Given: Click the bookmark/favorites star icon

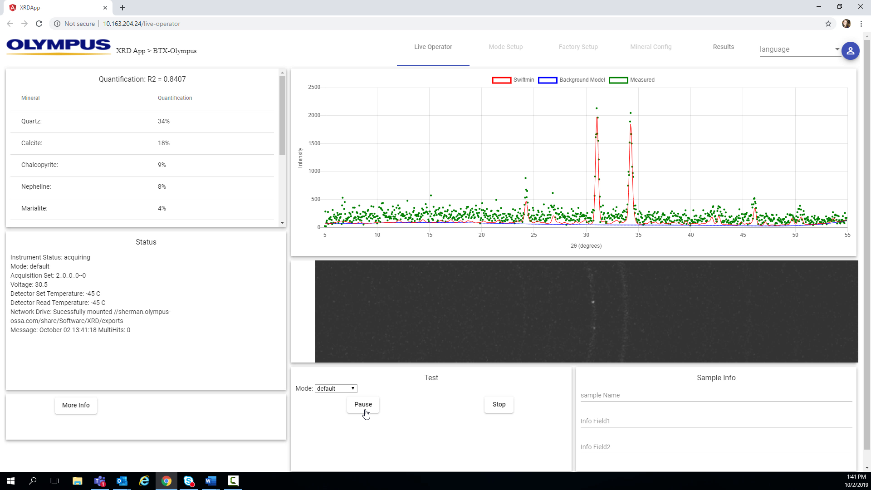Looking at the screenshot, I should click(828, 23).
